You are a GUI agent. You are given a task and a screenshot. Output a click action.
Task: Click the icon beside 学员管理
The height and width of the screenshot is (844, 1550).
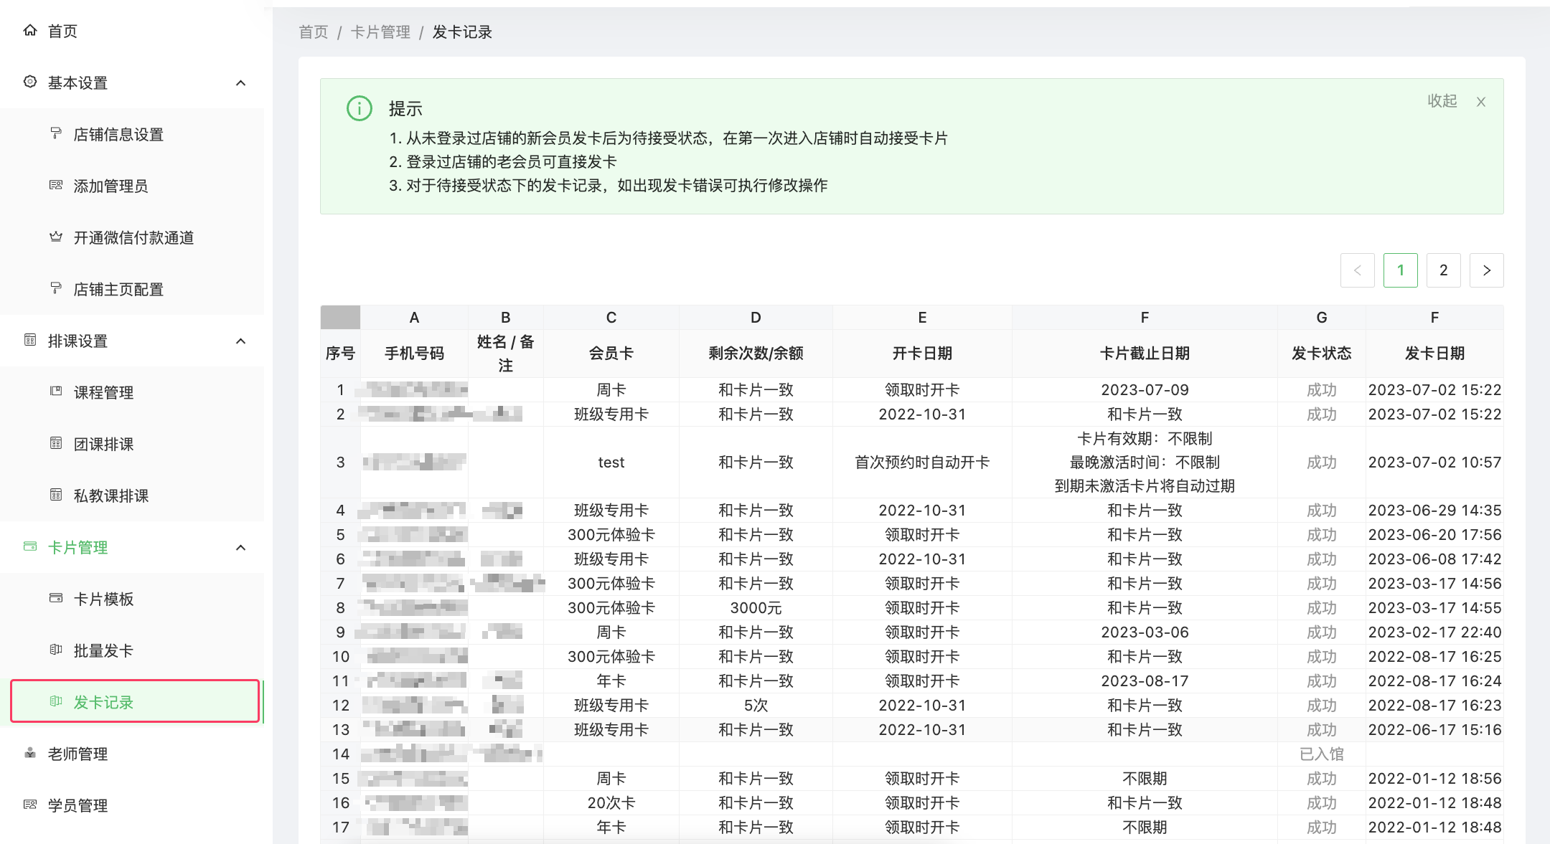pyautogui.click(x=30, y=805)
